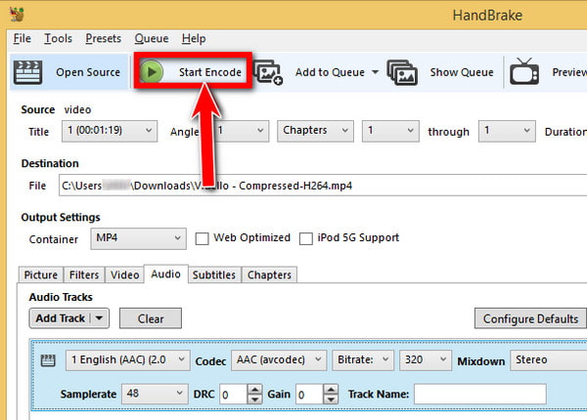Click the HandBrake pineapple app icon

click(x=17, y=15)
